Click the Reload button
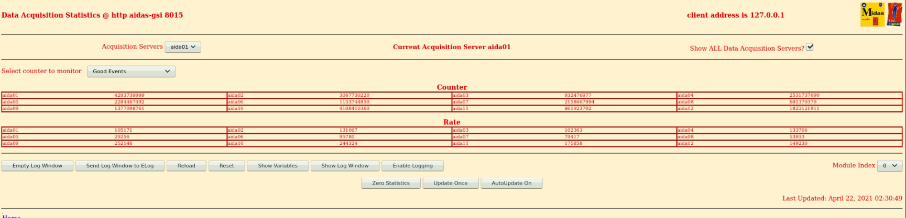Screen dimensions: 906x218 tap(186, 166)
